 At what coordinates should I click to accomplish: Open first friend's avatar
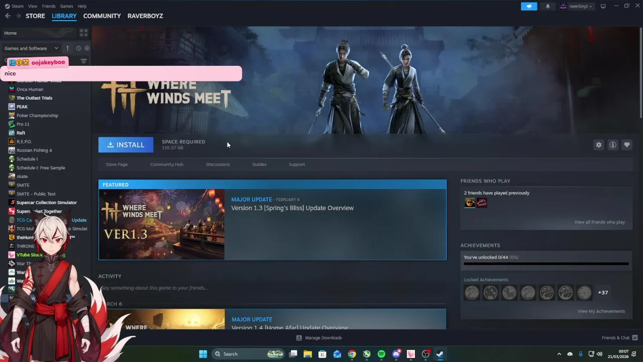(x=470, y=203)
